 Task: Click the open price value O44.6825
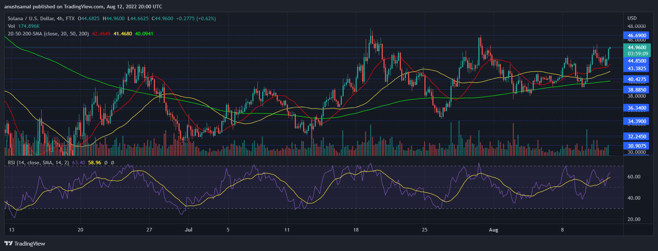[89, 18]
